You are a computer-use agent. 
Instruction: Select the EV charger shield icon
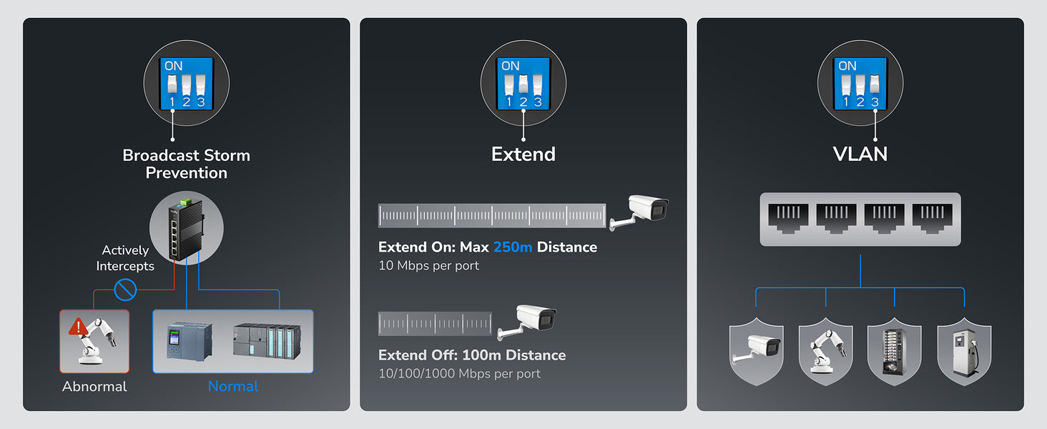point(964,352)
